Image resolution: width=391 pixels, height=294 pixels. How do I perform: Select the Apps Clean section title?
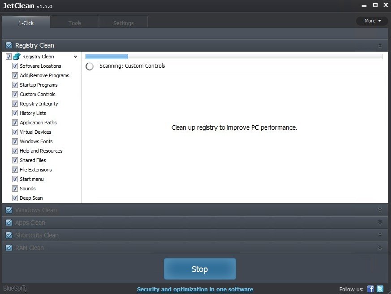[30, 223]
